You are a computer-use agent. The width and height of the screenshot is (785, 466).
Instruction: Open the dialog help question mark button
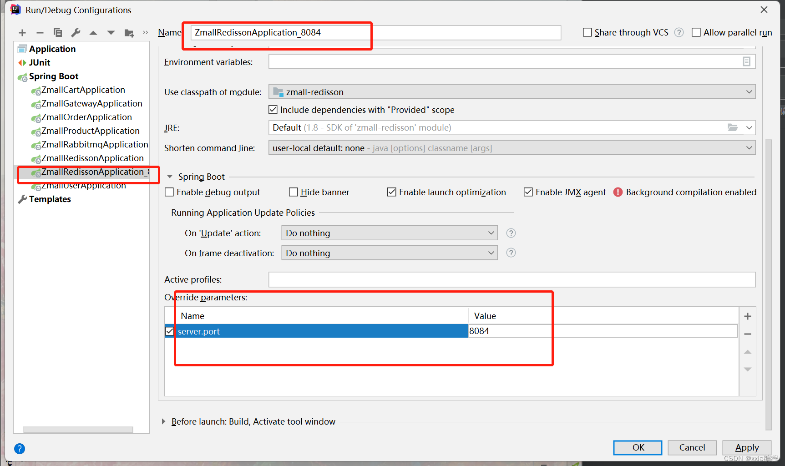20,449
